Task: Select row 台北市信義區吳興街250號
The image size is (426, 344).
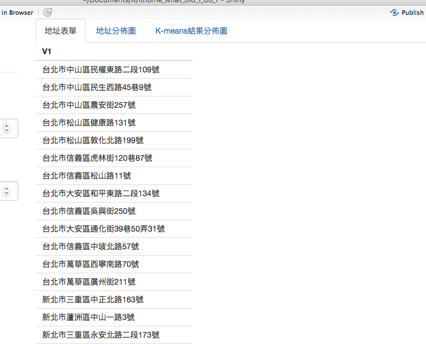Action: click(x=114, y=211)
